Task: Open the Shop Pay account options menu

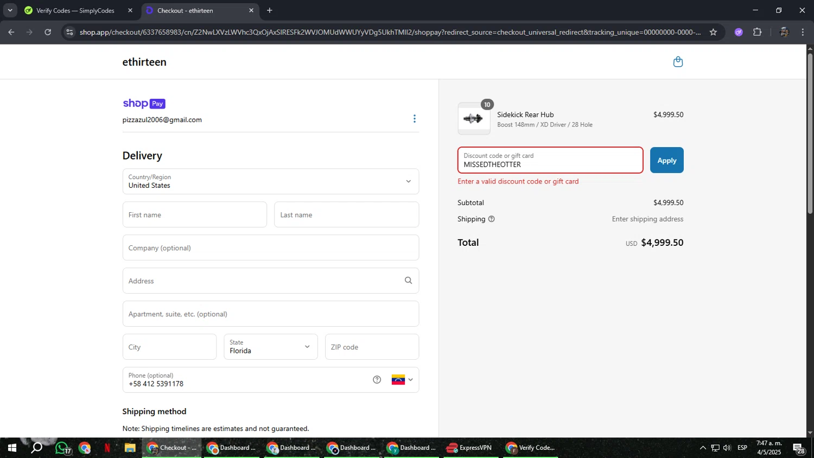Action: tap(415, 119)
